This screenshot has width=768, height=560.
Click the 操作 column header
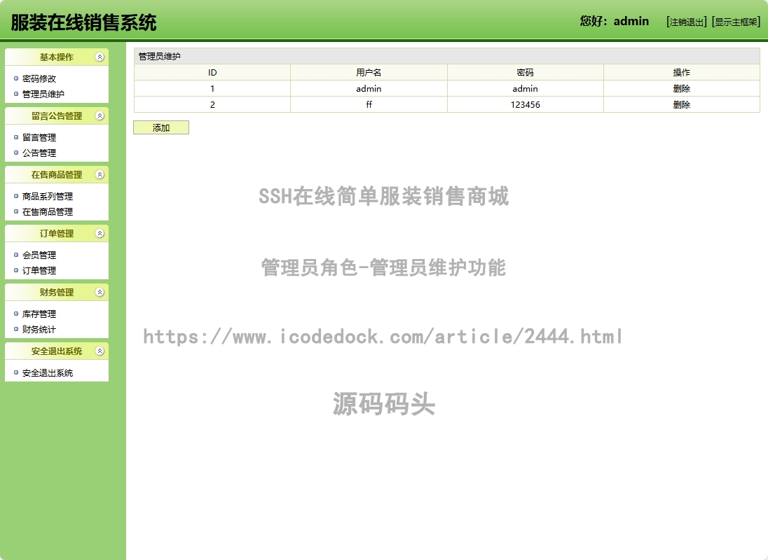coord(681,72)
